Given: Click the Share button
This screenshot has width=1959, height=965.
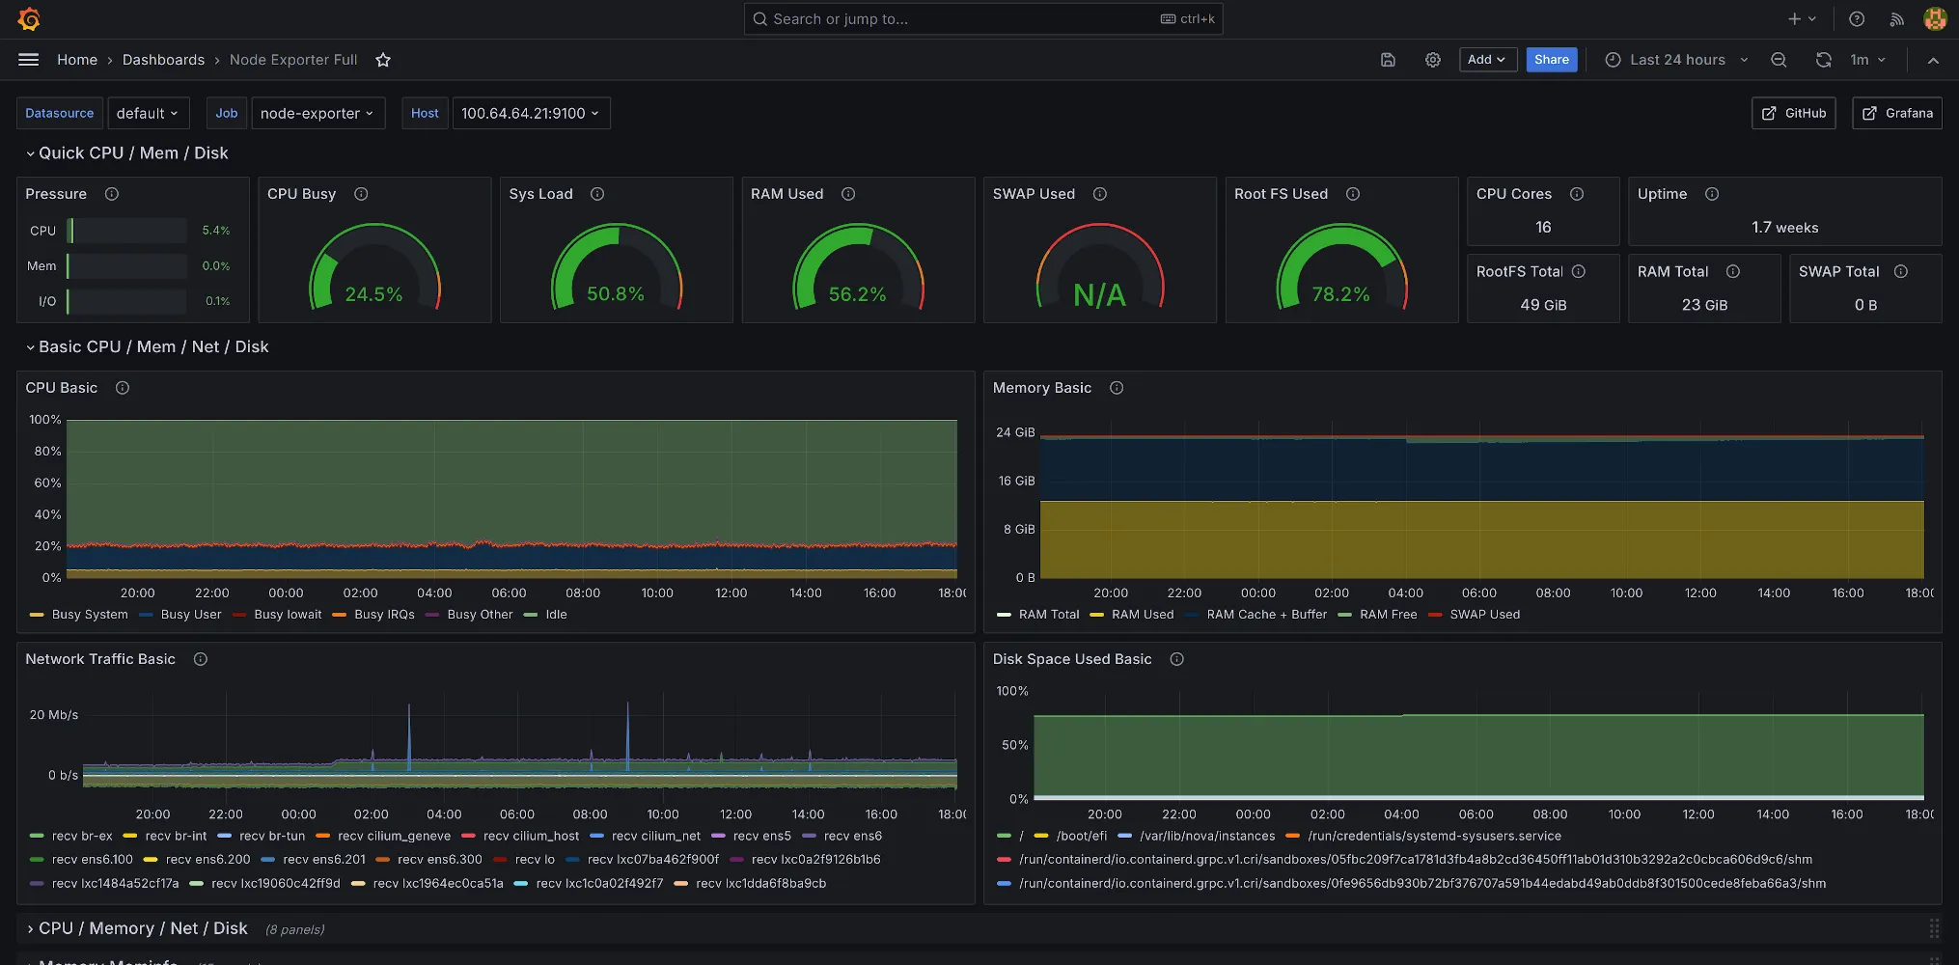Looking at the screenshot, I should click(x=1551, y=59).
